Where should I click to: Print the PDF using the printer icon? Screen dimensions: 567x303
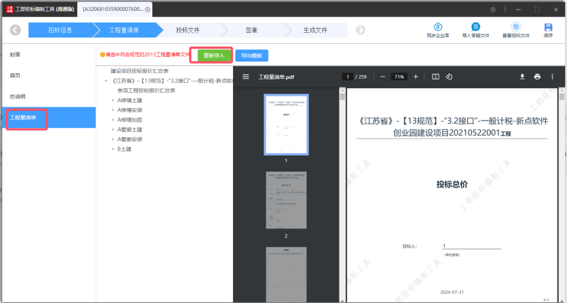click(x=538, y=77)
